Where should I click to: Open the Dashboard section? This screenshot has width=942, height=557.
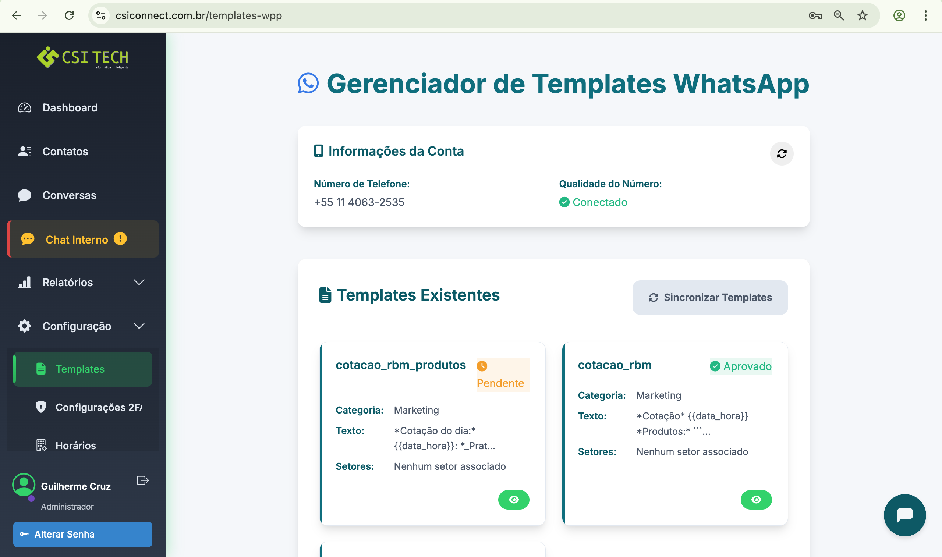(70, 108)
